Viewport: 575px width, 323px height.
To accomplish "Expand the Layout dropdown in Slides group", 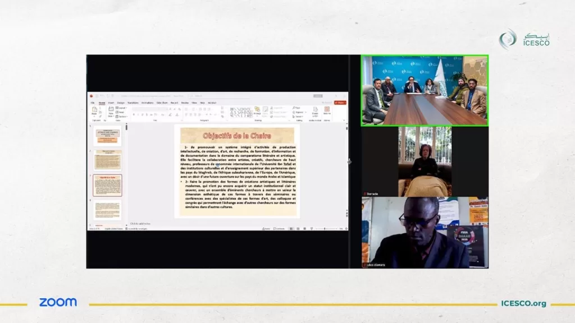I will [x=121, y=108].
